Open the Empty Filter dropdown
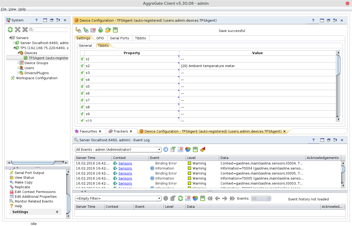 [159, 199]
